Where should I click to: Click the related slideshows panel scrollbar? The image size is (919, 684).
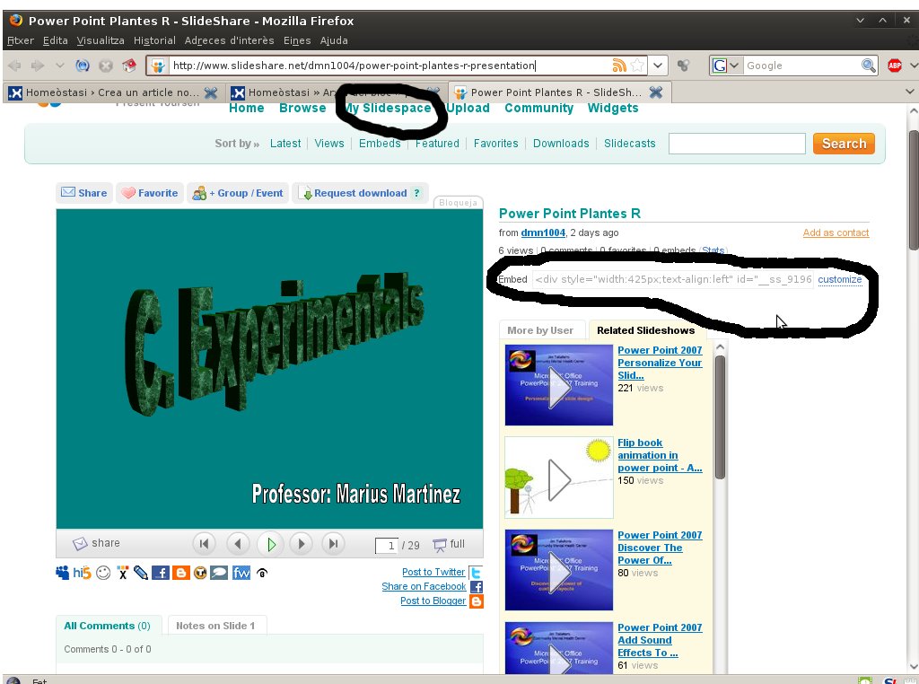click(x=721, y=417)
